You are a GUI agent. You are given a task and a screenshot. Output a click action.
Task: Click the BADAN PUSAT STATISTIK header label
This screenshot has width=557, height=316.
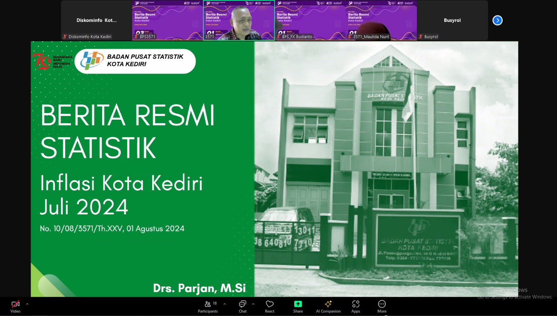pyautogui.click(x=145, y=57)
